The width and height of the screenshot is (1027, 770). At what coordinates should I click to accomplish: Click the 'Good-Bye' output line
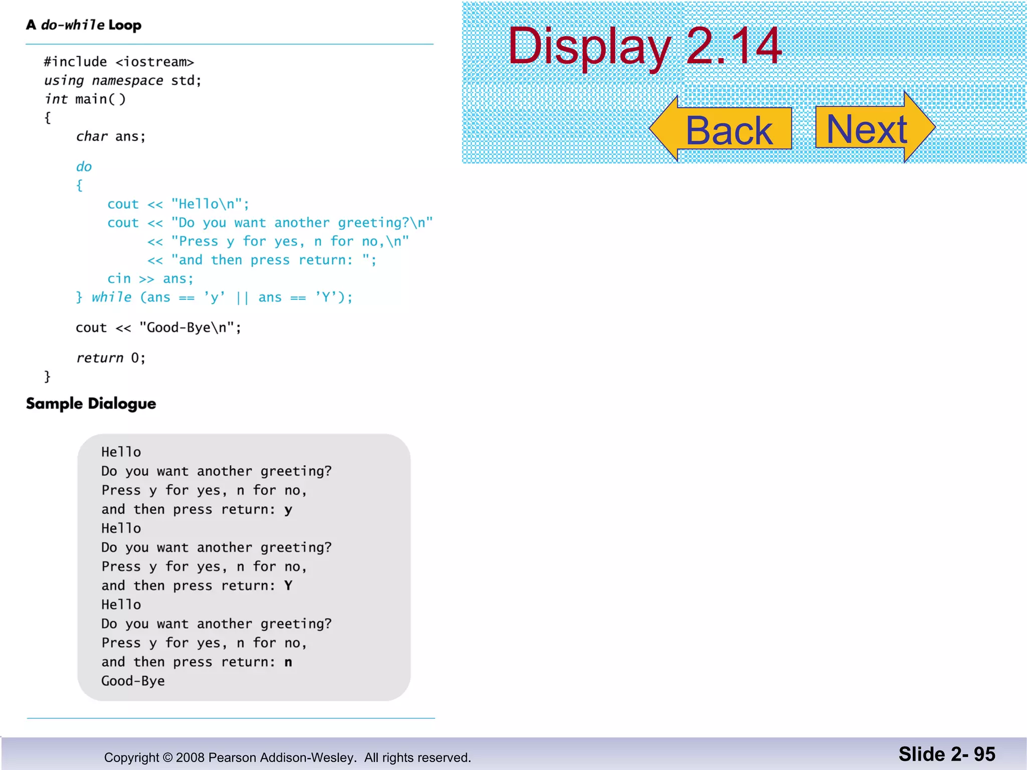[x=133, y=681]
